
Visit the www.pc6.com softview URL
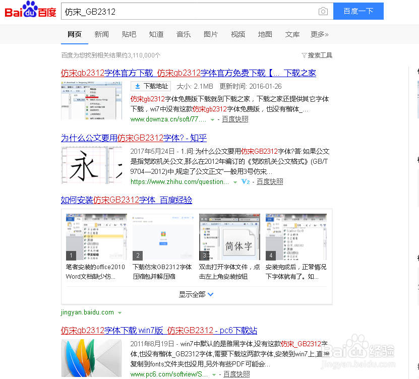(x=169, y=374)
